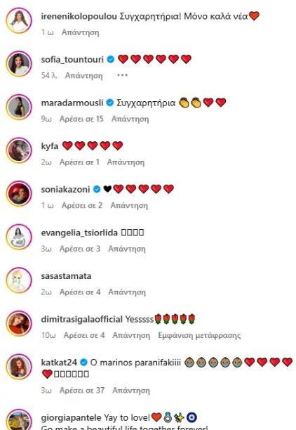Reply to irenenikolopoulou's comment via Απάντηση
The image size is (296, 430).
point(80,32)
